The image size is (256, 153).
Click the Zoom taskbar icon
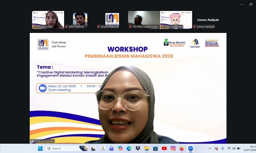[190, 148]
